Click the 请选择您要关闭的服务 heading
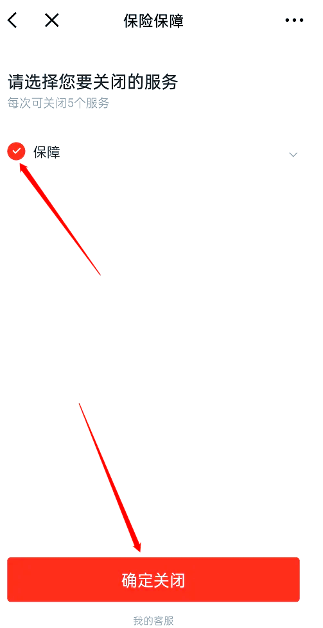The height and width of the screenshot is (628, 323). coord(93,82)
